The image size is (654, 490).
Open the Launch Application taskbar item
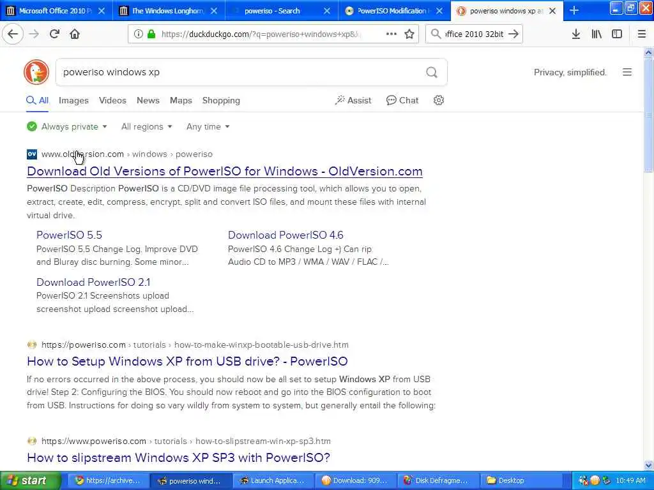tap(273, 480)
